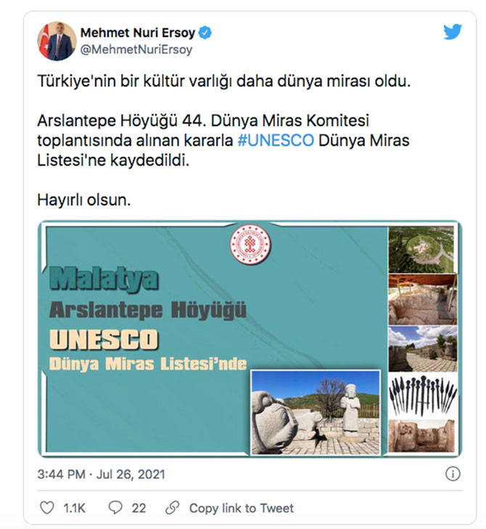The width and height of the screenshot is (486, 529).
Task: Open the aerial mound photo thumbnail
Action: pos(421,250)
